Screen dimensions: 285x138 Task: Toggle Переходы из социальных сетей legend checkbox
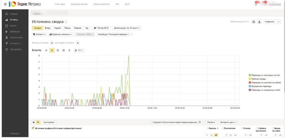(x=250, y=90)
